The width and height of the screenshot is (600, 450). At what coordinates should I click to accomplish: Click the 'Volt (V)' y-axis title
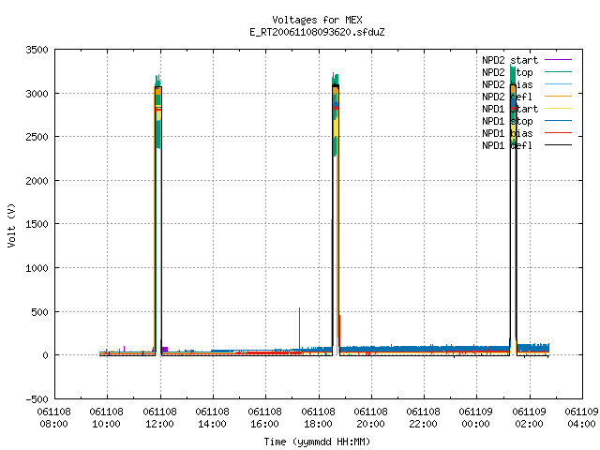tap(11, 225)
